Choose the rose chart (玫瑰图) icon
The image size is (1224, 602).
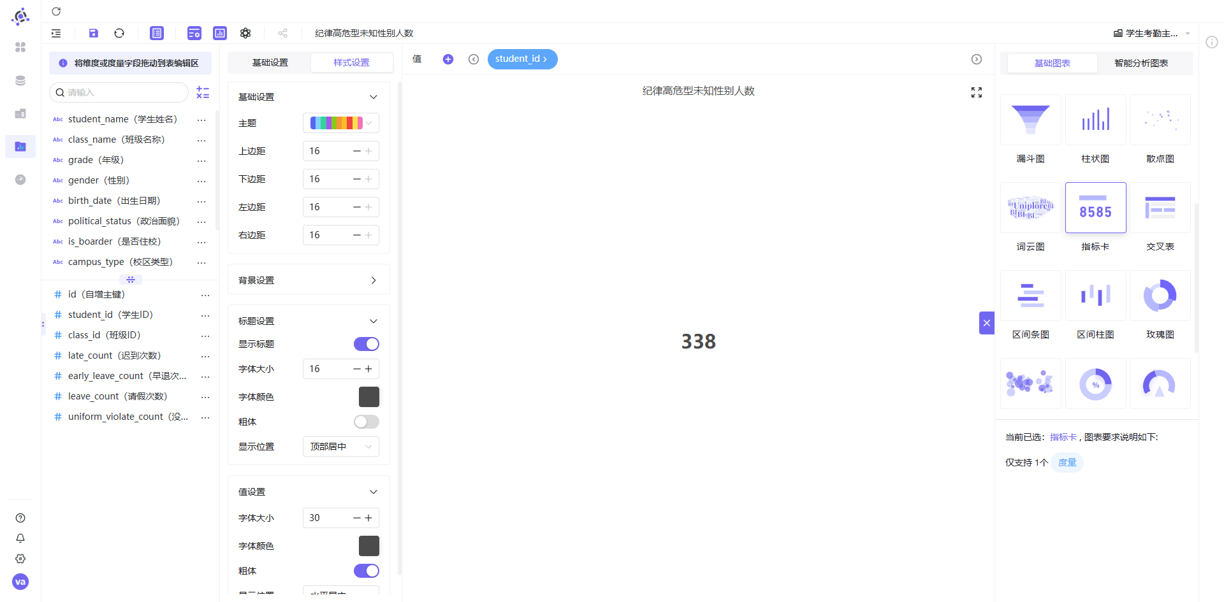click(1160, 296)
